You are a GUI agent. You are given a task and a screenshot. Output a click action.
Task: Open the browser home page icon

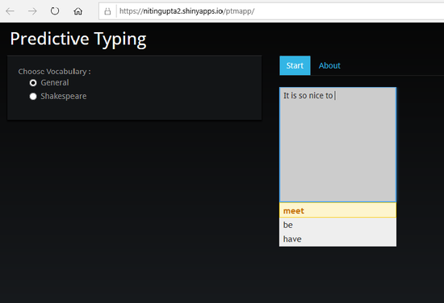[x=77, y=11]
